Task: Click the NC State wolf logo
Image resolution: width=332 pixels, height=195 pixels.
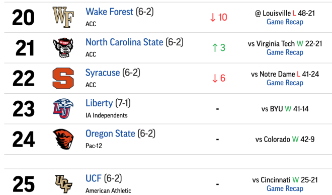Action: (x=63, y=48)
